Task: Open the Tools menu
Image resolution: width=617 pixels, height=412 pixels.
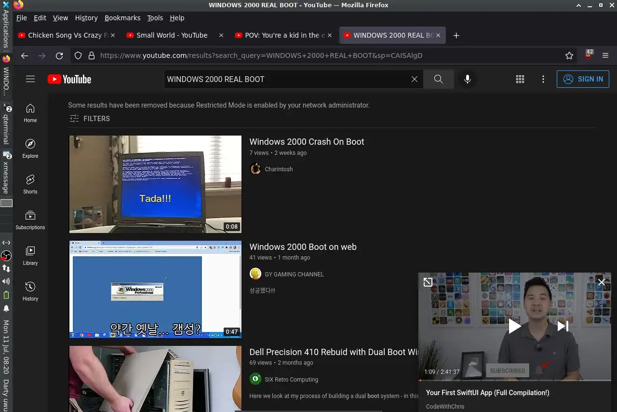Action: click(155, 18)
